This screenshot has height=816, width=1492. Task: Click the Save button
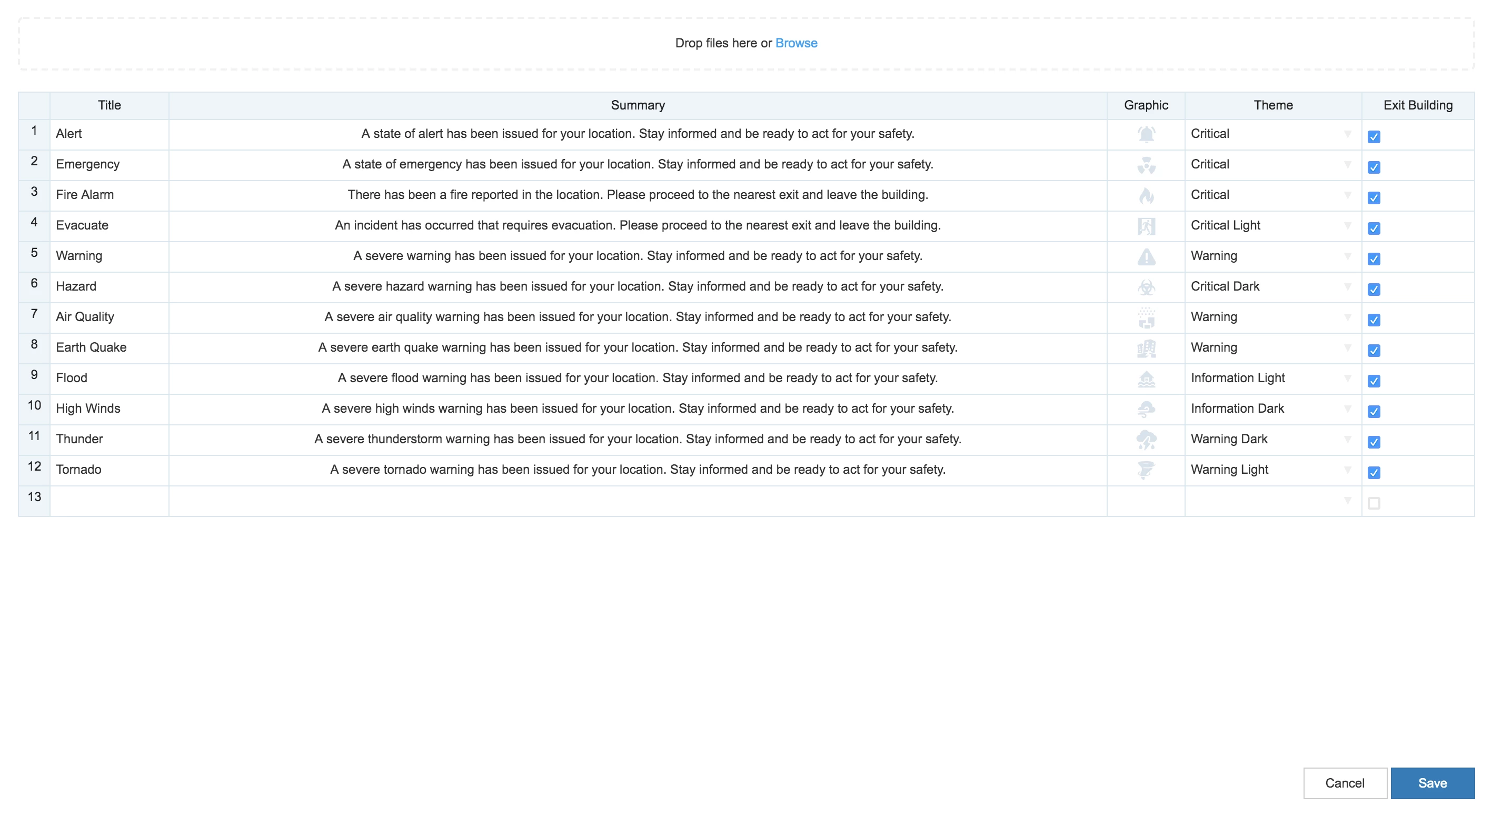pos(1432,783)
